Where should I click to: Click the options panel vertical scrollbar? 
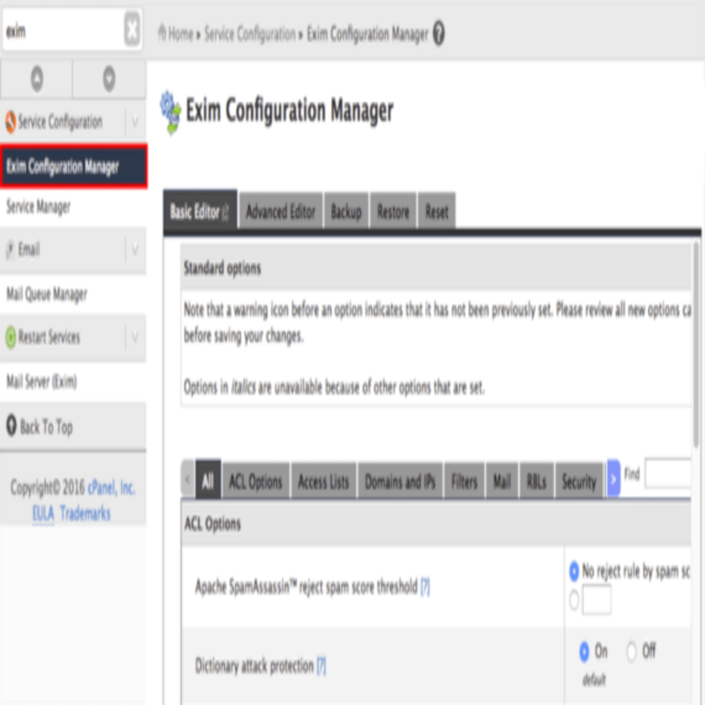pyautogui.click(x=696, y=344)
